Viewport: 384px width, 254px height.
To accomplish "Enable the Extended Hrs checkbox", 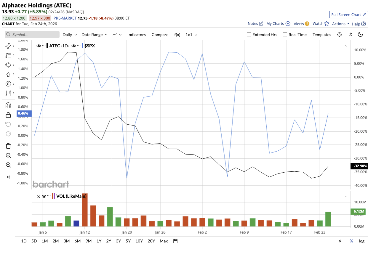I will pos(249,35).
